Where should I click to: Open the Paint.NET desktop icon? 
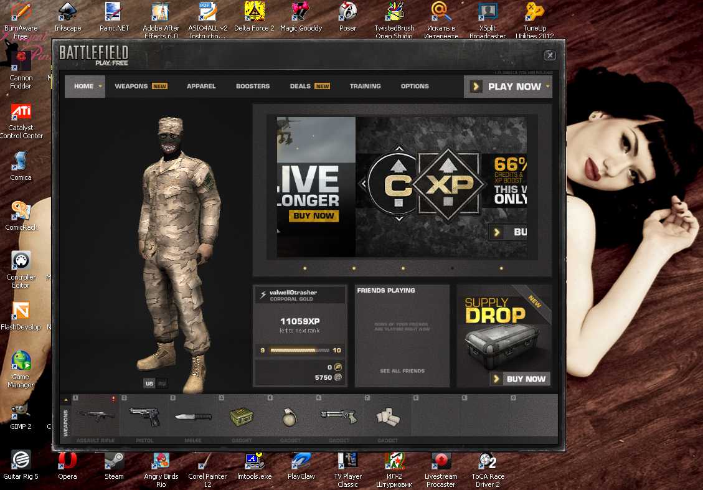click(x=114, y=17)
